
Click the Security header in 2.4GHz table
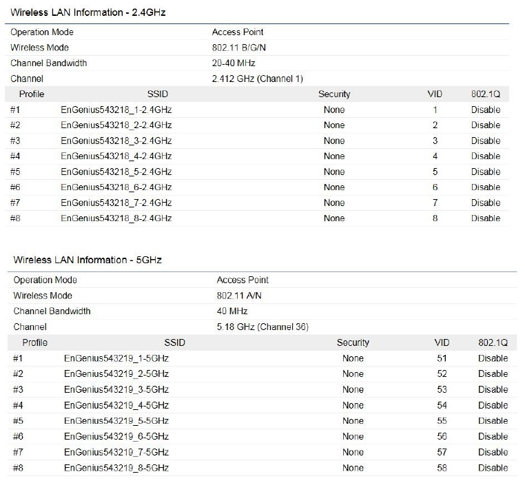pyautogui.click(x=334, y=94)
